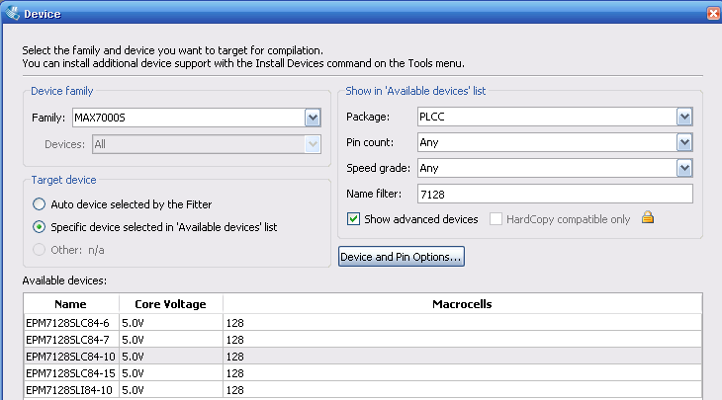Click into the Name filter field
The width and height of the screenshot is (722, 400).
(x=555, y=194)
